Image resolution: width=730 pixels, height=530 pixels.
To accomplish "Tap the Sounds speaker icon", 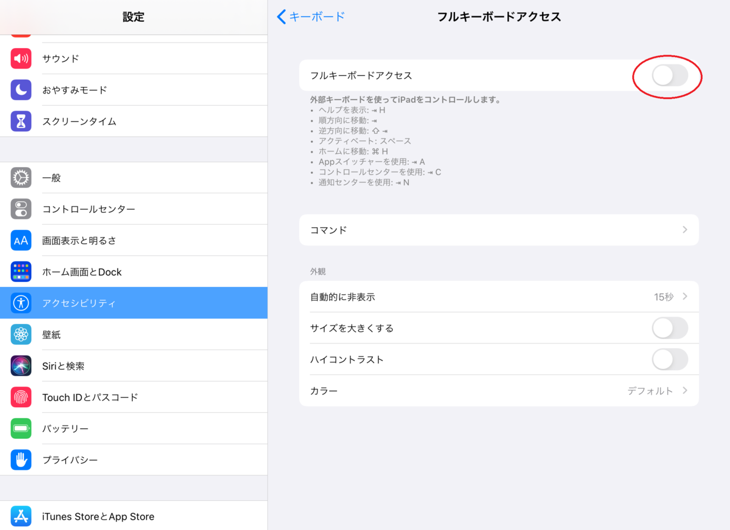I will (21, 58).
